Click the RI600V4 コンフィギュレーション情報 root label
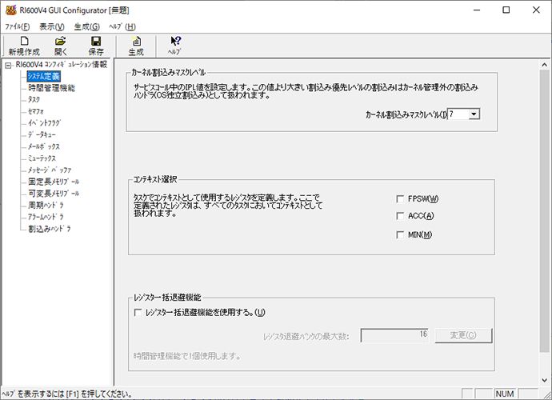This screenshot has width=552, height=400. (x=62, y=65)
